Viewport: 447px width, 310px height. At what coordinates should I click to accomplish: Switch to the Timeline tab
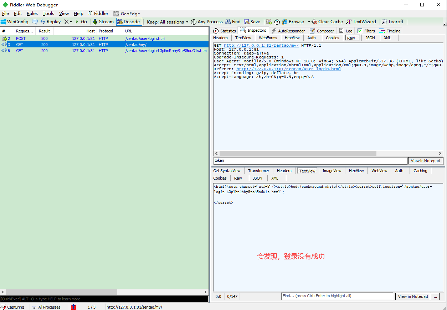click(390, 31)
